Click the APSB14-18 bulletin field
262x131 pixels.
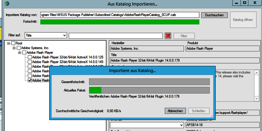(223, 125)
